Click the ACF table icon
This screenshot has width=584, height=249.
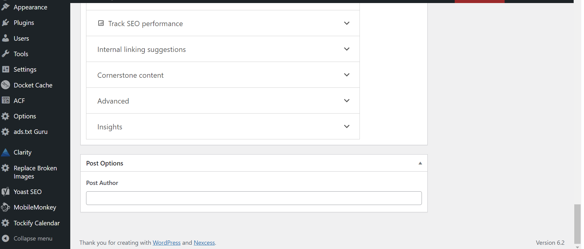click(5, 100)
